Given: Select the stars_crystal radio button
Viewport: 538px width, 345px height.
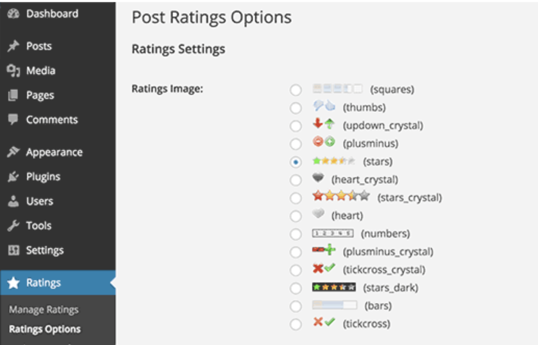Looking at the screenshot, I should [296, 198].
